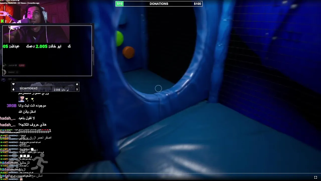
Task: Click the droplet icon beside slowmoexd
Action: tap(13, 89)
